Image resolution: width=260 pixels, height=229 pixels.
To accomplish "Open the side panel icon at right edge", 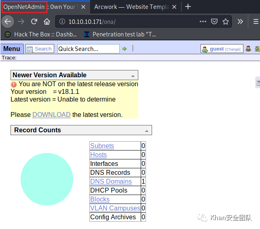I will point(258,83).
